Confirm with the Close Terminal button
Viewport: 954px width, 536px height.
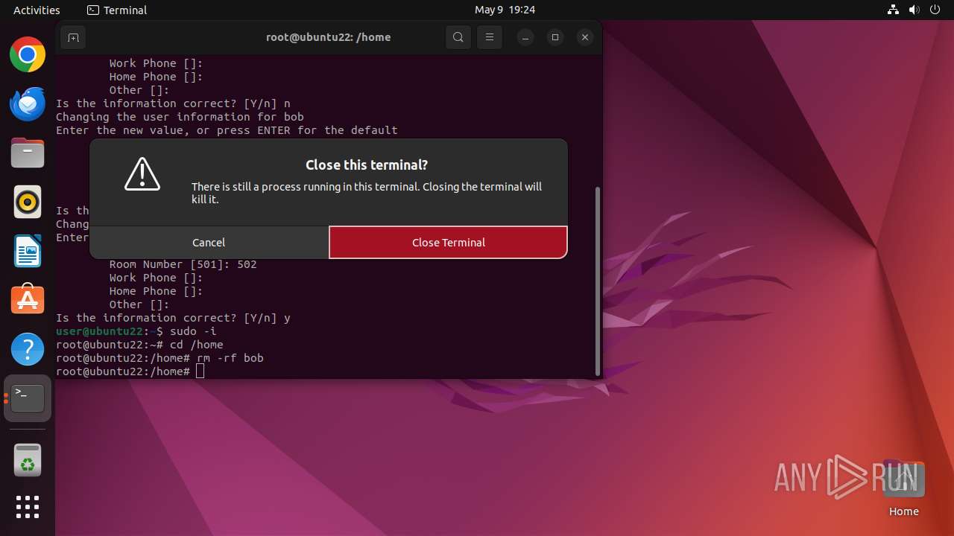tap(448, 243)
